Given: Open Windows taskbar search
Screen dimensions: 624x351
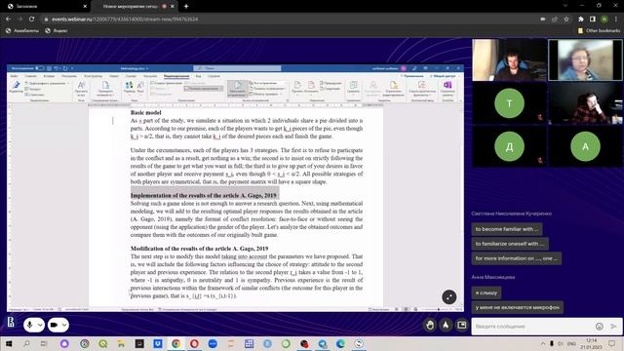Looking at the screenshot, I should (x=26, y=343).
